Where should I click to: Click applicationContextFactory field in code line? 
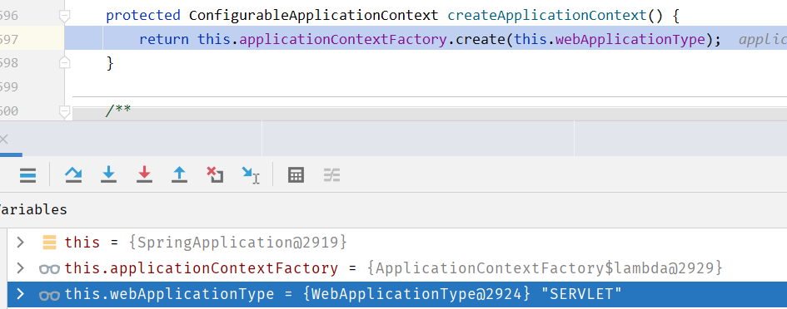pos(343,39)
